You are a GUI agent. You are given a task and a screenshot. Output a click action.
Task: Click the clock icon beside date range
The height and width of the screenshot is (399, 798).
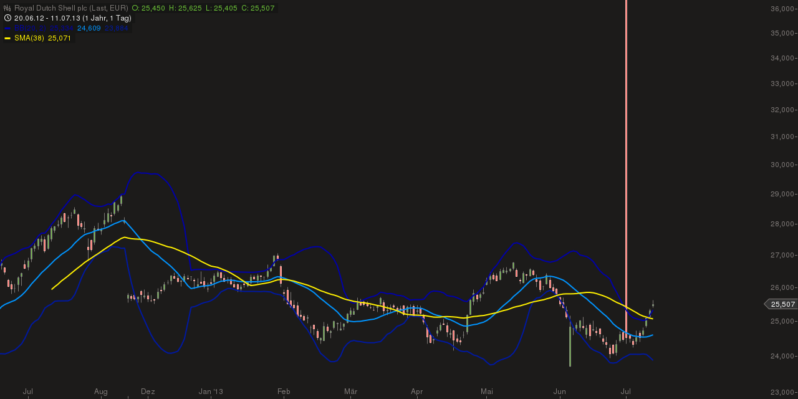7,18
